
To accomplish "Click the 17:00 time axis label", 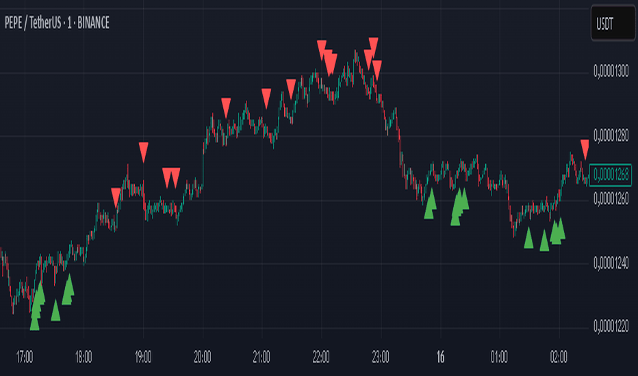I will 25,358.
